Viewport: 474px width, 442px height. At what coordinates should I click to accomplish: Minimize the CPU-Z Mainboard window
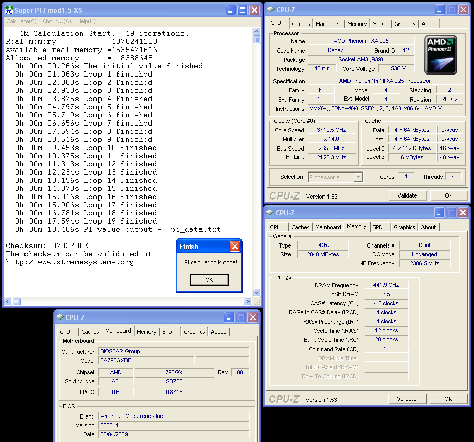pos(229,317)
